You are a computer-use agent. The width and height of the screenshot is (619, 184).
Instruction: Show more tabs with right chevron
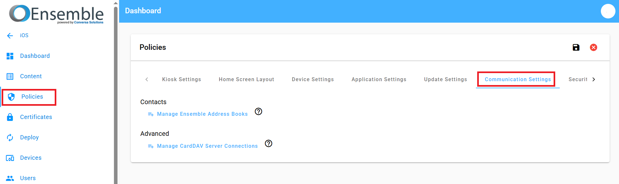click(x=593, y=79)
